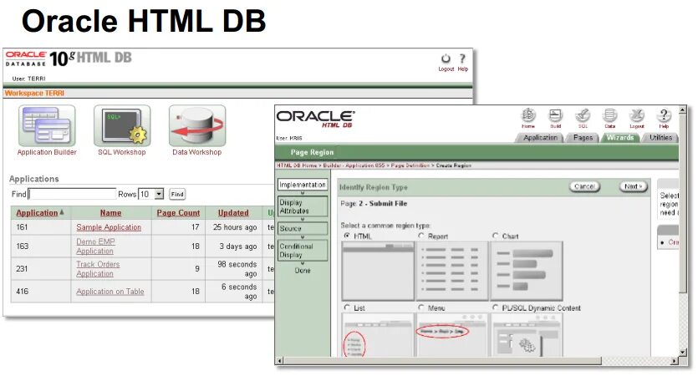Click the Data icon in Page Region window
Image resolution: width=698 pixels, height=376 pixels.
click(x=610, y=115)
